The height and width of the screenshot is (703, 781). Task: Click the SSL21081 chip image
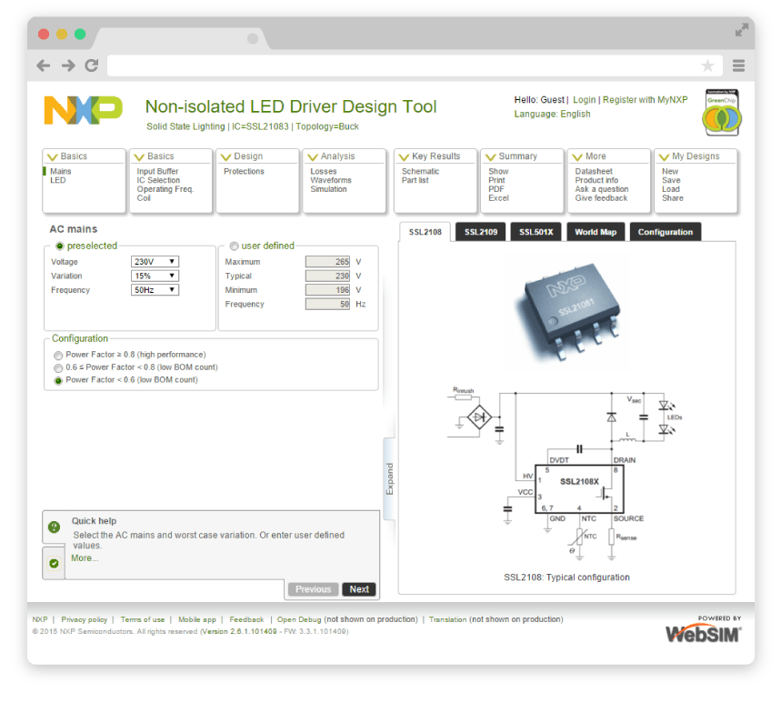pyautogui.click(x=568, y=312)
